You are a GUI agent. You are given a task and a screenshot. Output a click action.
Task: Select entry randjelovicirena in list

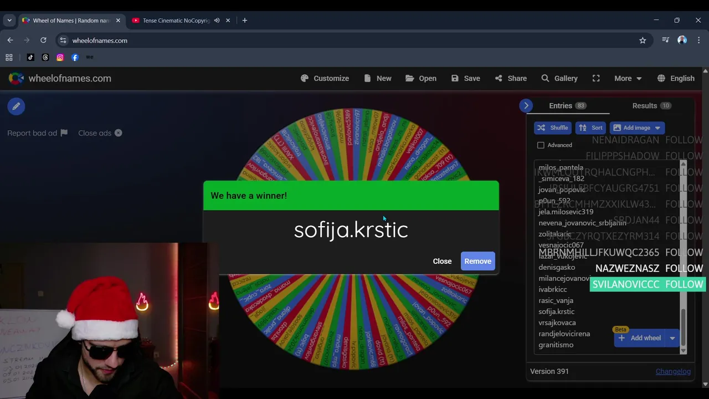coord(564,334)
